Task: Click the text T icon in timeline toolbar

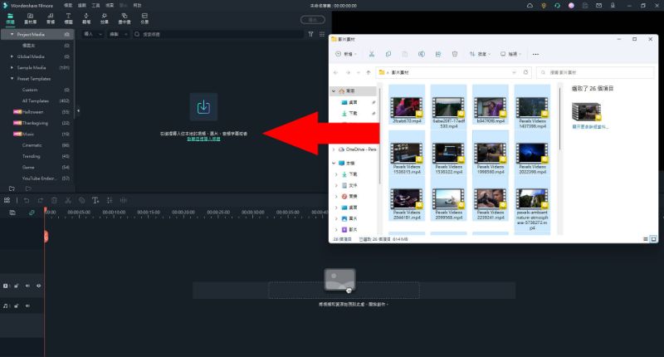Action: pyautogui.click(x=95, y=200)
